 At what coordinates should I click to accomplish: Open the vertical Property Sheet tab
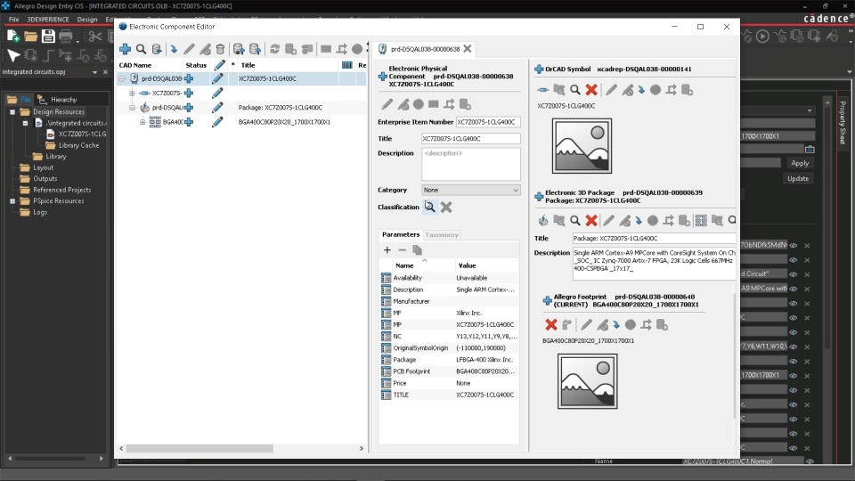[x=843, y=123]
